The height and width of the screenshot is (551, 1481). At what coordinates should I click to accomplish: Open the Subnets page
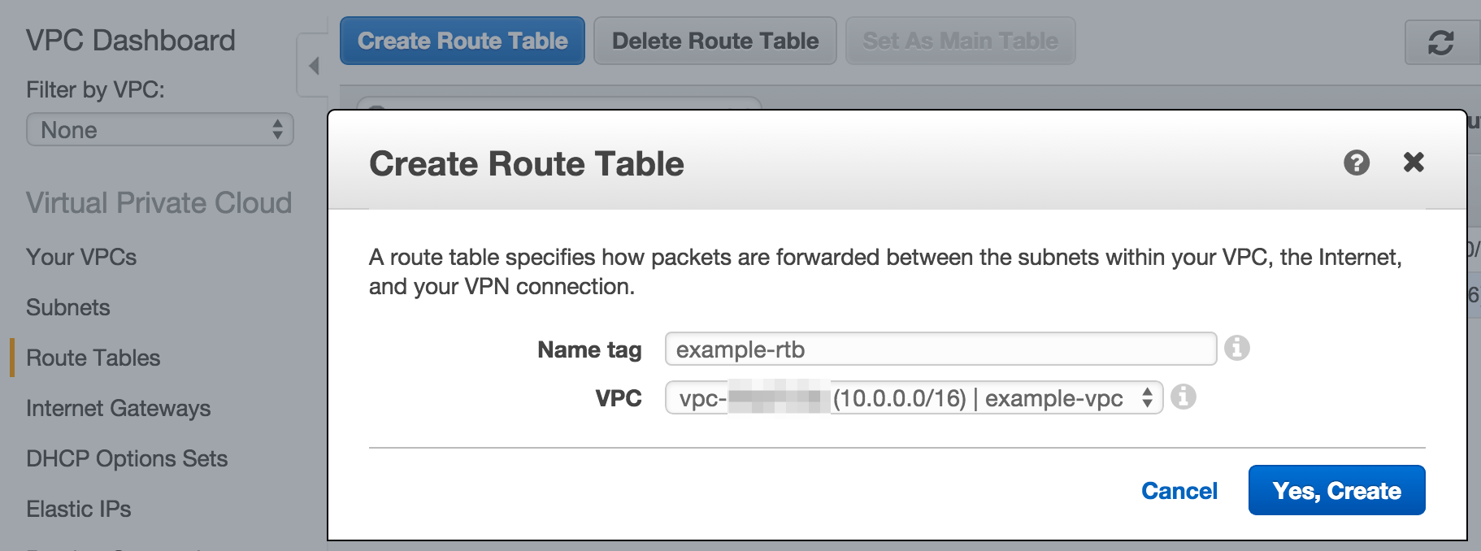tap(68, 307)
